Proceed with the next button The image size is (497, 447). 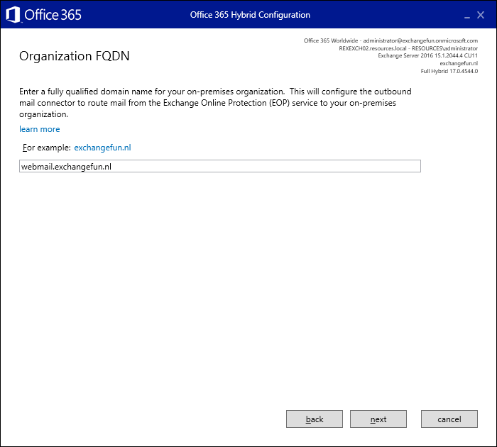point(378,419)
